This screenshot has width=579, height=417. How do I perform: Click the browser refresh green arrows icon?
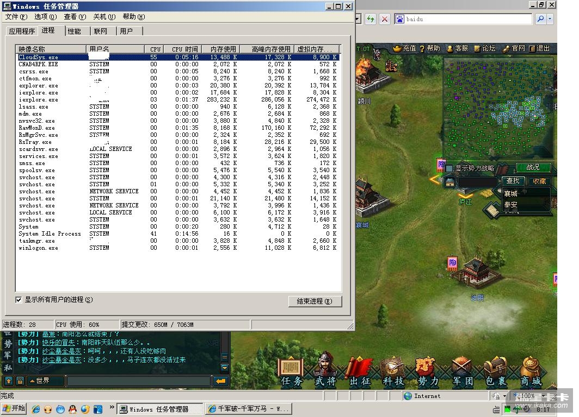click(371, 19)
